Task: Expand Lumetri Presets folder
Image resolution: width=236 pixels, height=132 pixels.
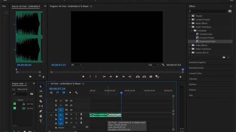Action: coord(189,19)
